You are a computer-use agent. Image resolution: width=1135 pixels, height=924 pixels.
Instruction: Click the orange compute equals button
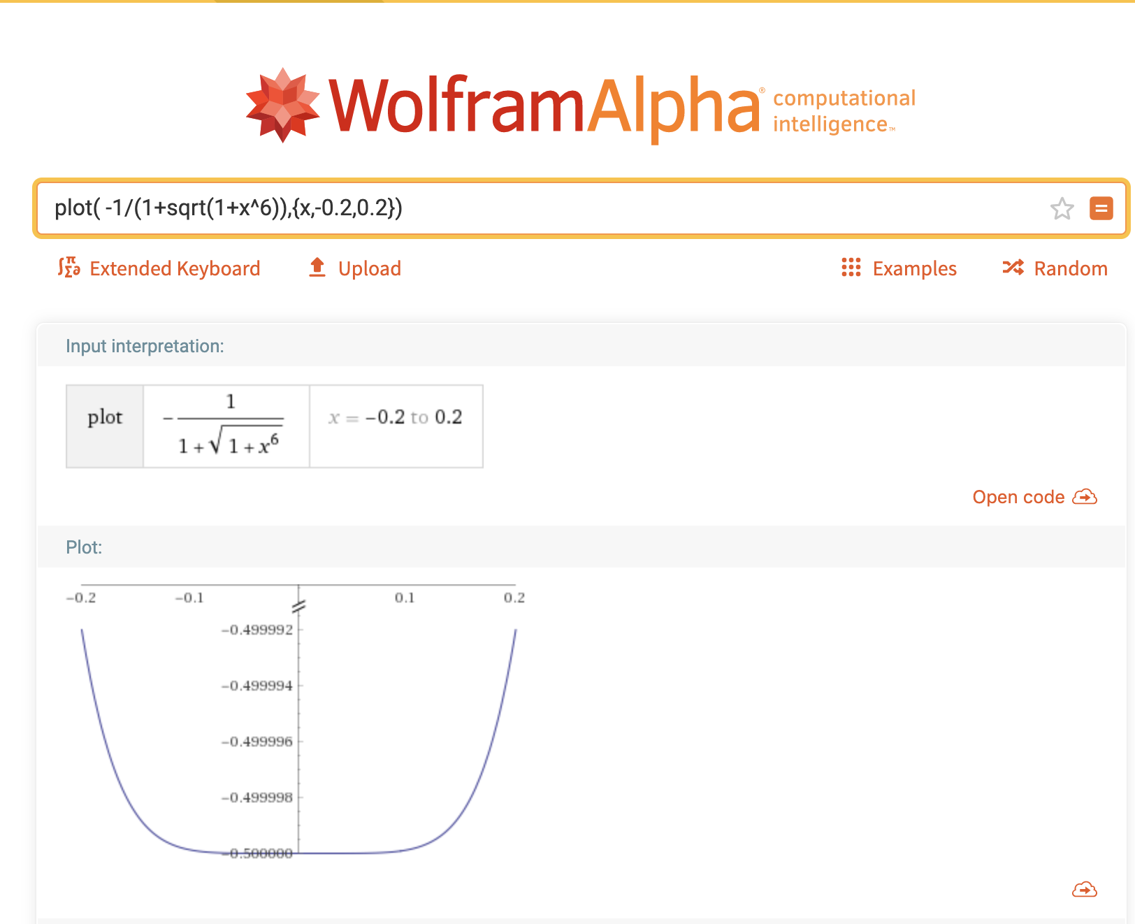(1101, 208)
